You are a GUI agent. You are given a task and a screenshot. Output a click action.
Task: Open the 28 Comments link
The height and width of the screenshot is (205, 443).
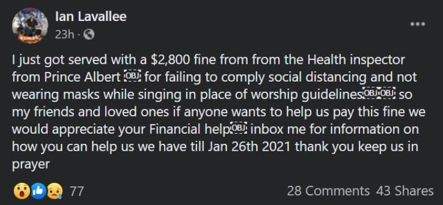pos(328,191)
